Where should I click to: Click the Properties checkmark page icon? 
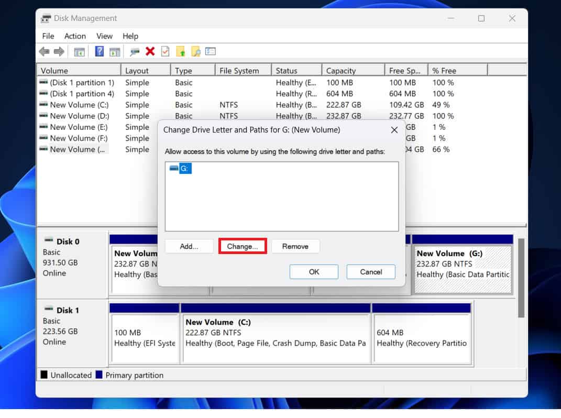(165, 51)
